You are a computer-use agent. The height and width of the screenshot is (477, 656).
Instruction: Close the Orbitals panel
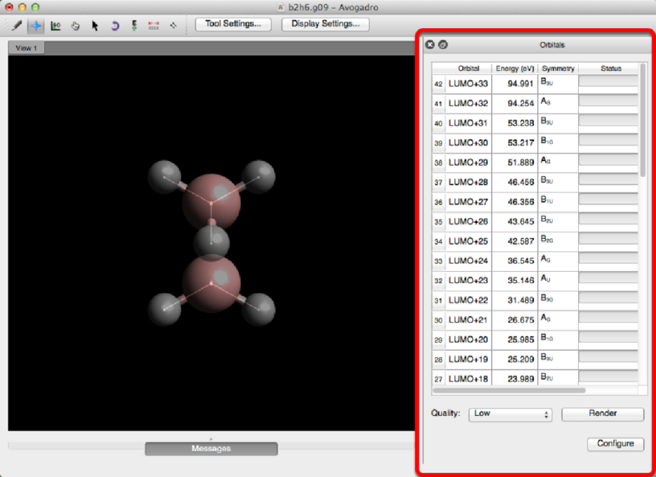pos(430,45)
